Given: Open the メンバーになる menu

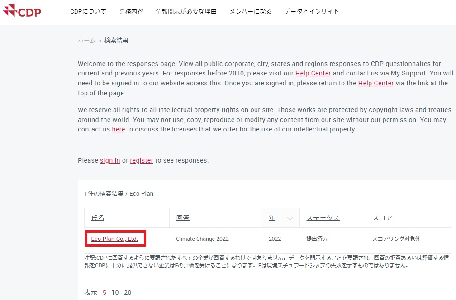Looking at the screenshot, I should pos(250,11).
